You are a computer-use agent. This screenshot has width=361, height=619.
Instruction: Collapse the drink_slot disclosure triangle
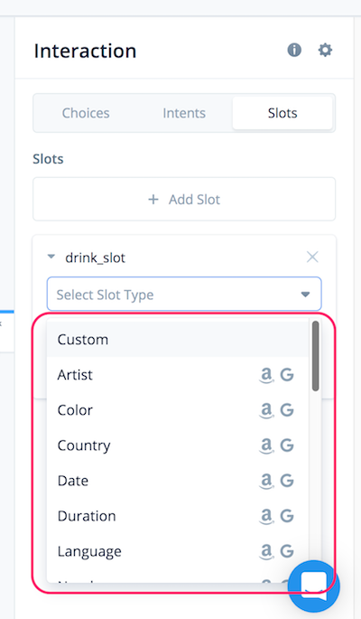click(x=51, y=257)
